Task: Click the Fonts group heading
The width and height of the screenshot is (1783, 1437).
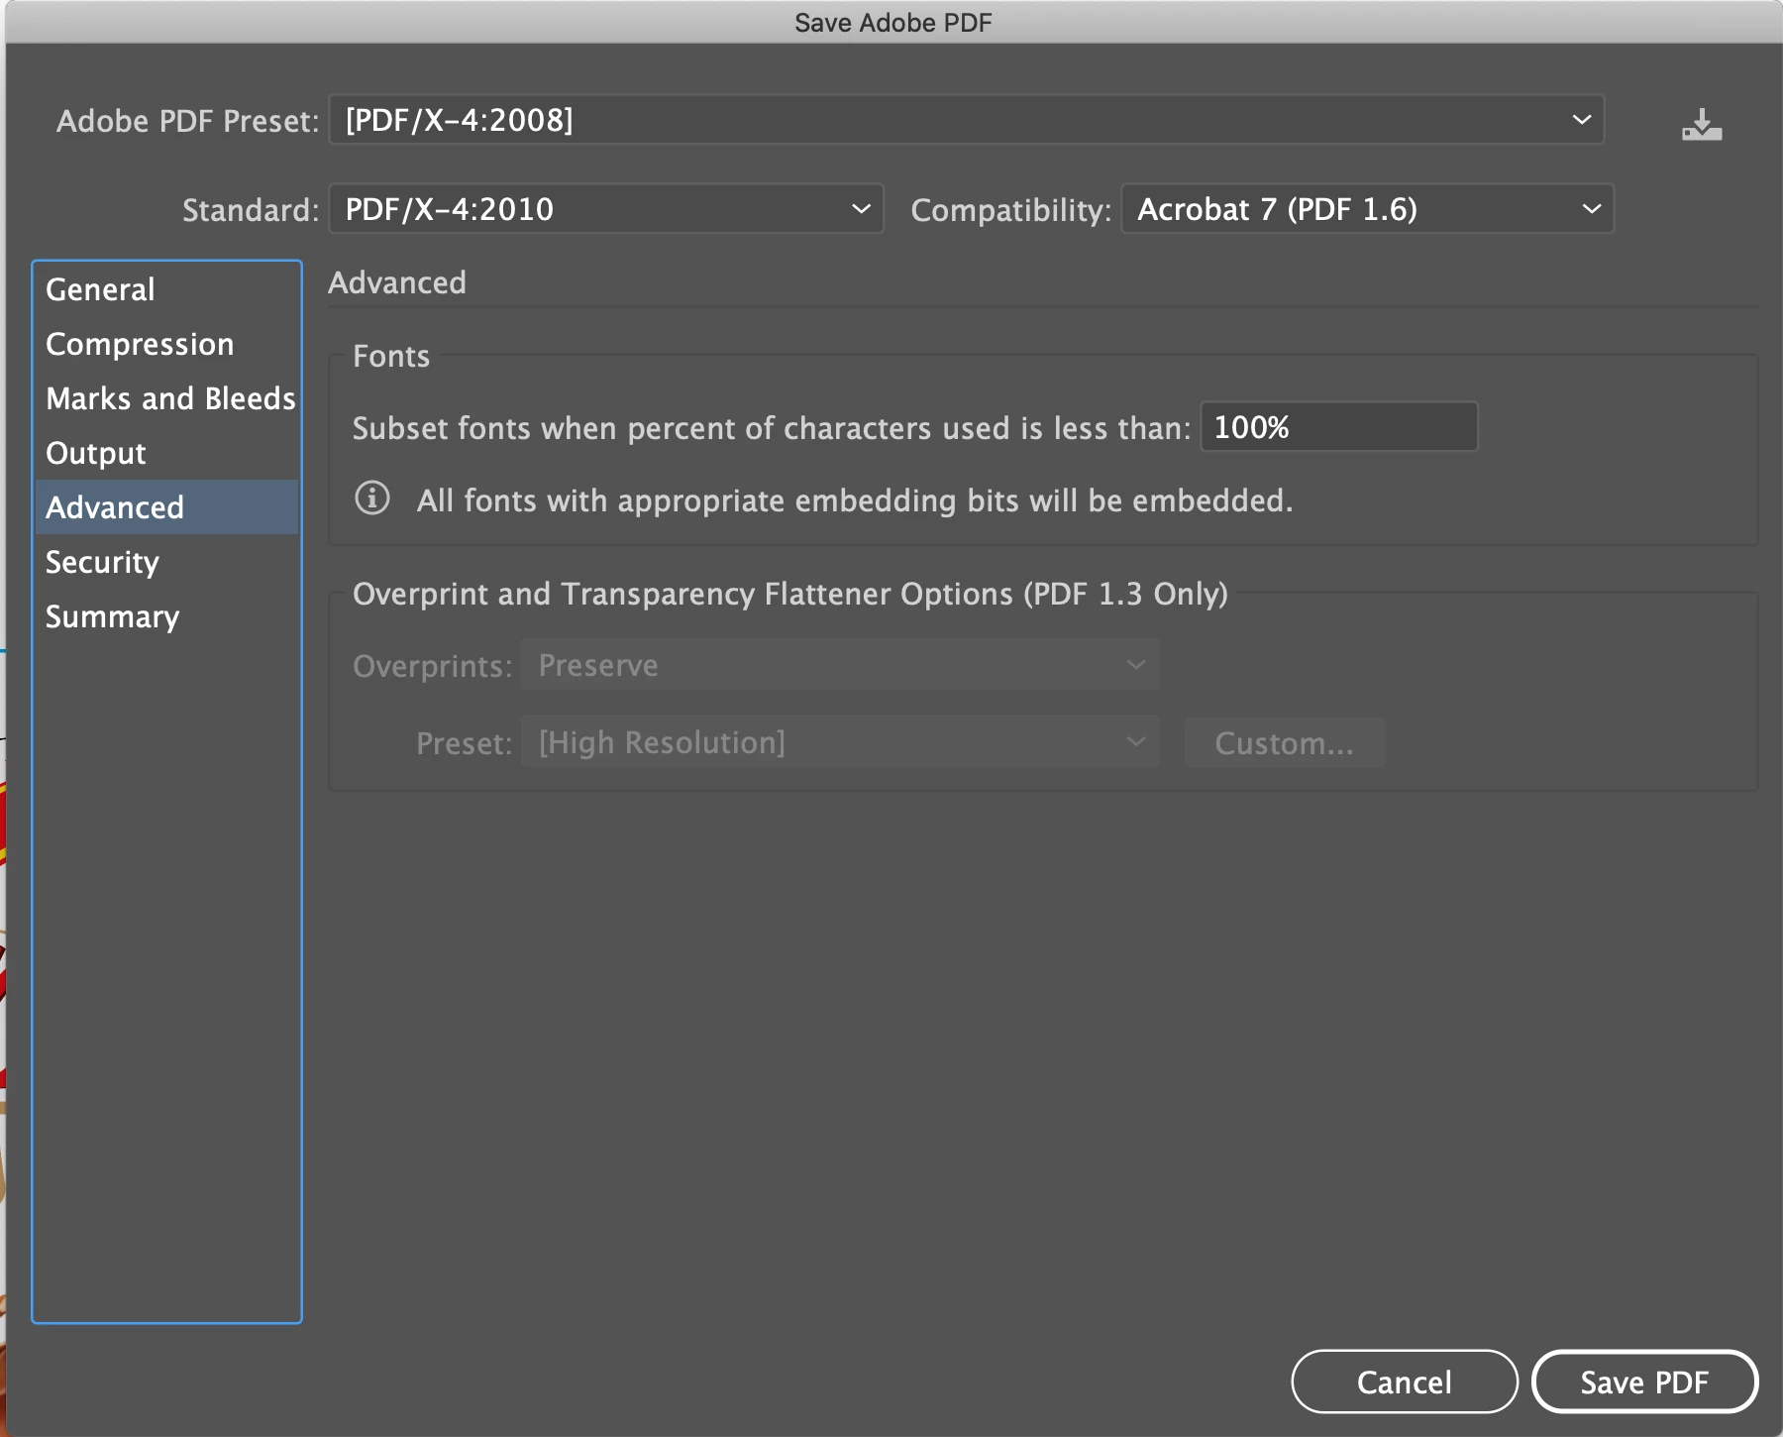Action: tap(391, 356)
